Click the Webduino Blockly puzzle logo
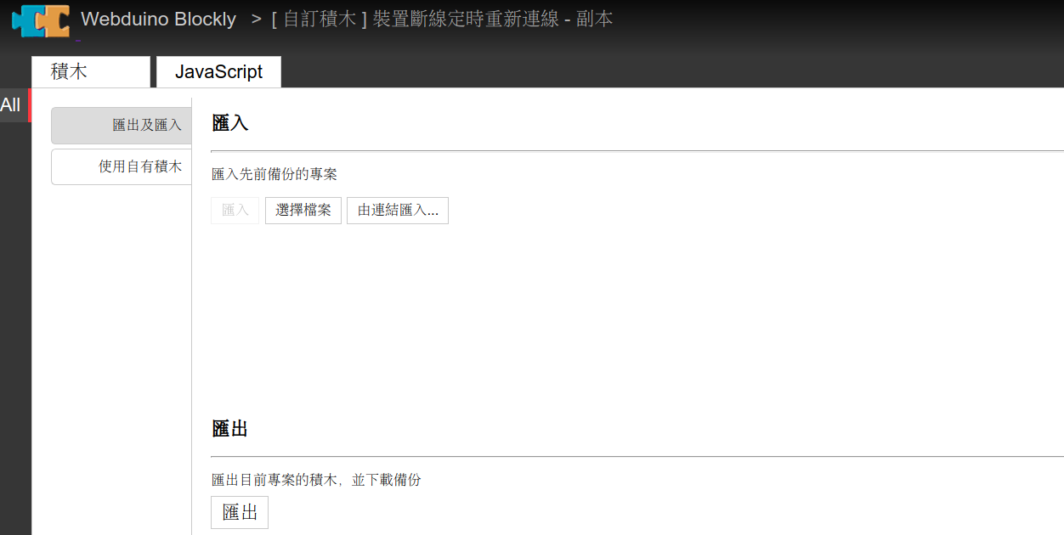 click(x=41, y=20)
